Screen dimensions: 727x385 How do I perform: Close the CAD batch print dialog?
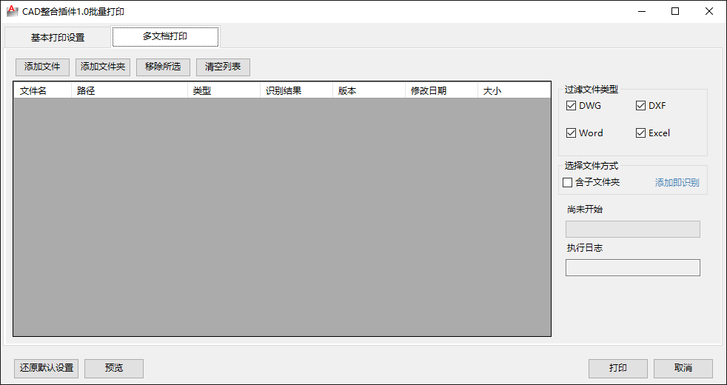(709, 12)
